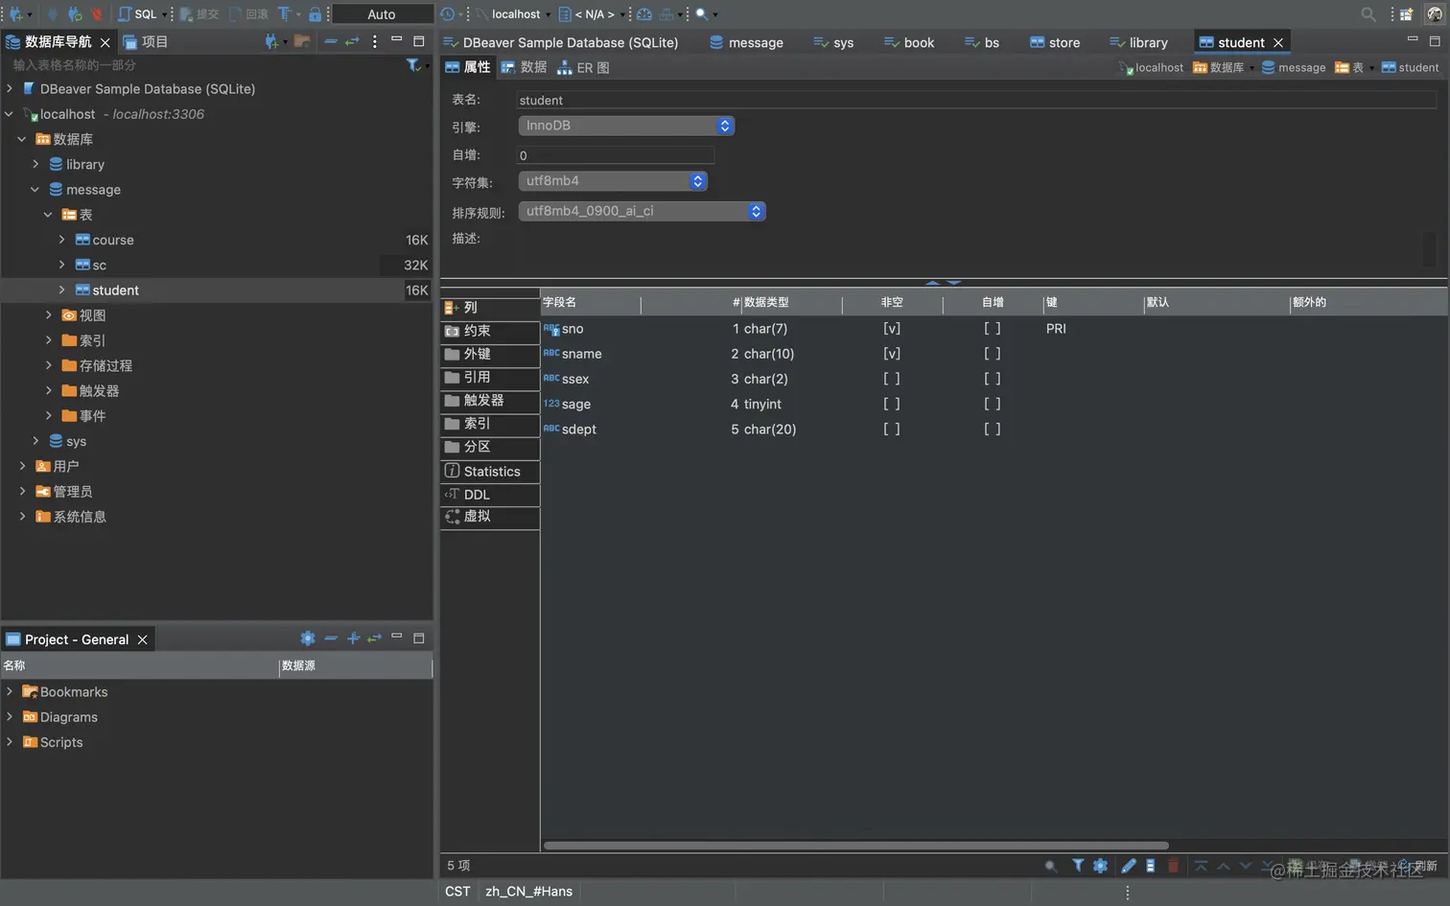This screenshot has height=906, width=1450.
Task: Click the create-new row icon beside the pencil
Action: tap(1151, 866)
